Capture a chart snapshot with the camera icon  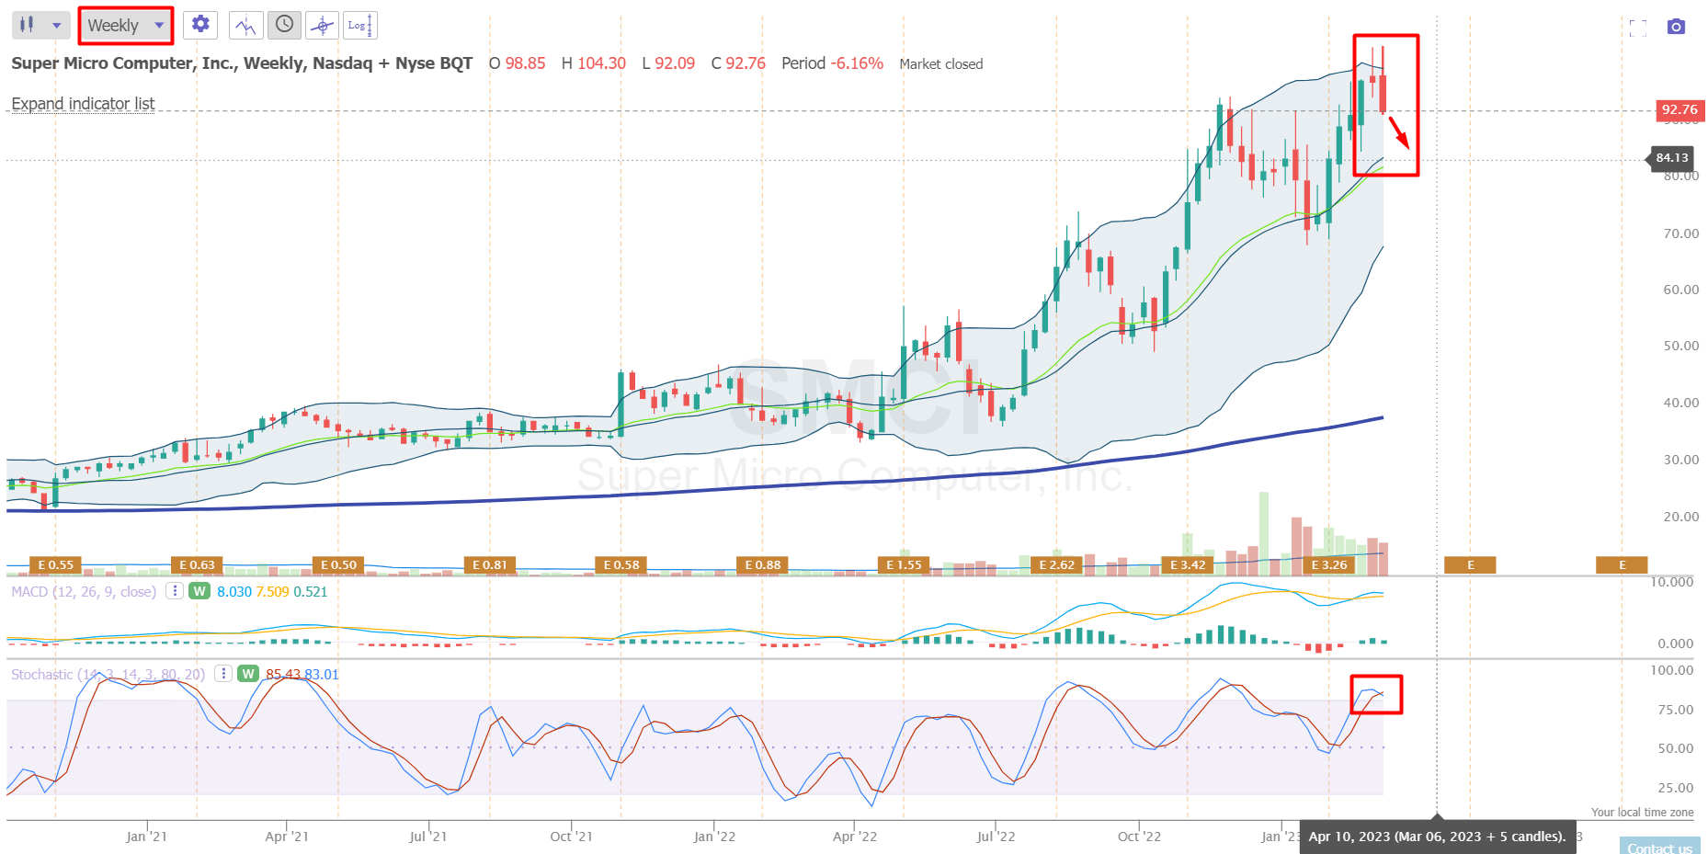coord(1677,28)
